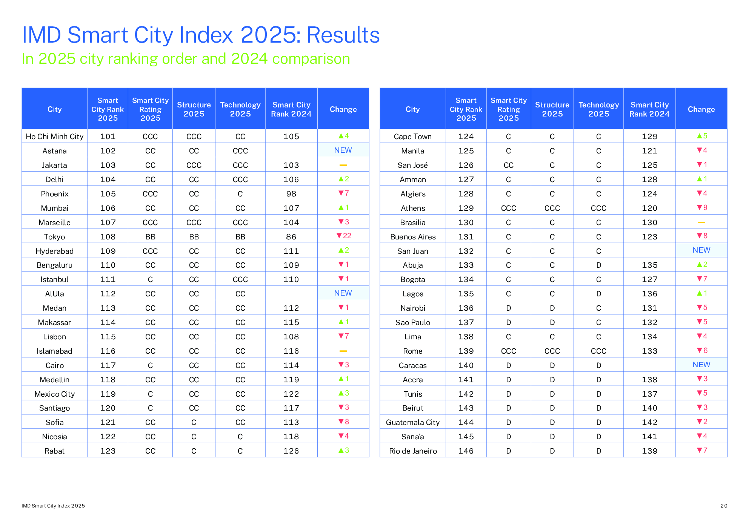Click the down arrow in Lisbon's row
Image resolution: width=749 pixels, height=529 pixels.
click(x=341, y=336)
